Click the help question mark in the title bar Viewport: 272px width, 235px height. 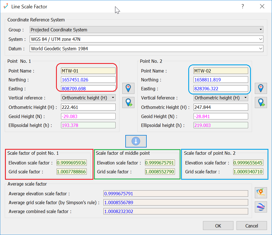(243, 6)
